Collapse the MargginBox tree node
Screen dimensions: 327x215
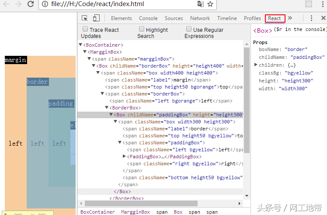[x=85, y=51]
